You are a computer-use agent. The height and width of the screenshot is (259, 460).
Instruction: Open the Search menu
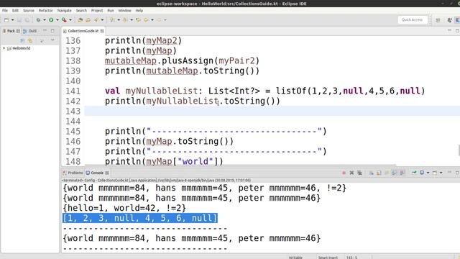pyautogui.click(x=81, y=10)
